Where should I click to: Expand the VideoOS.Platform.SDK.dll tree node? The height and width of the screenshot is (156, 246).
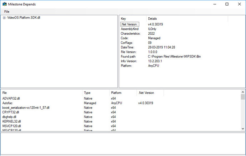coord(4,18)
